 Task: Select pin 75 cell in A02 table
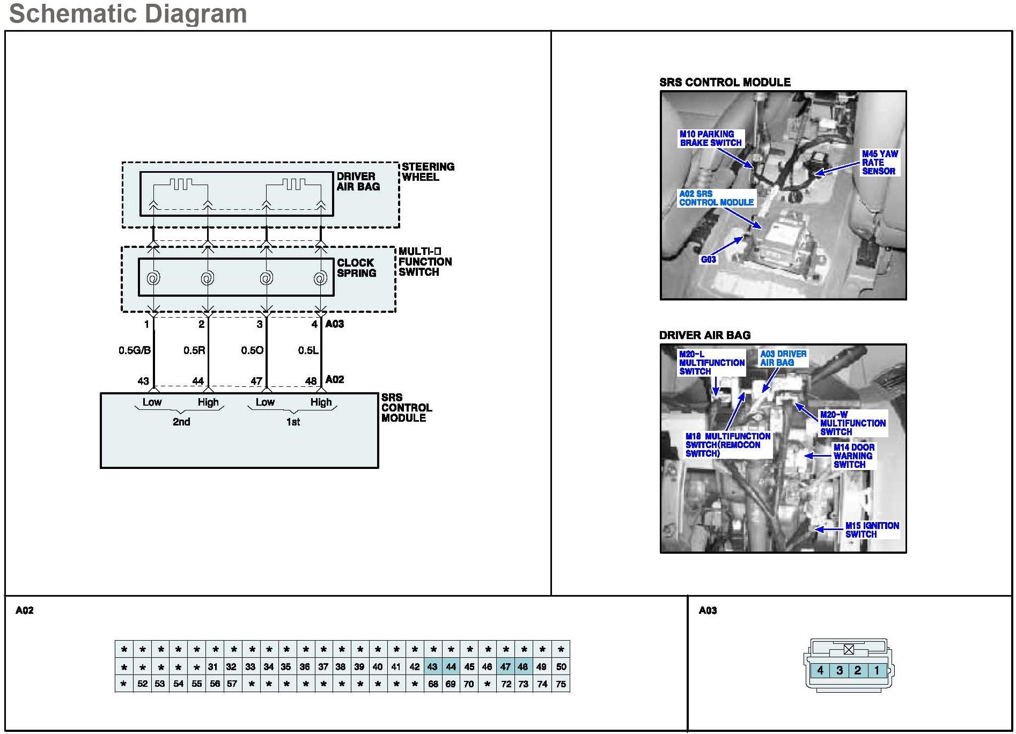[561, 684]
